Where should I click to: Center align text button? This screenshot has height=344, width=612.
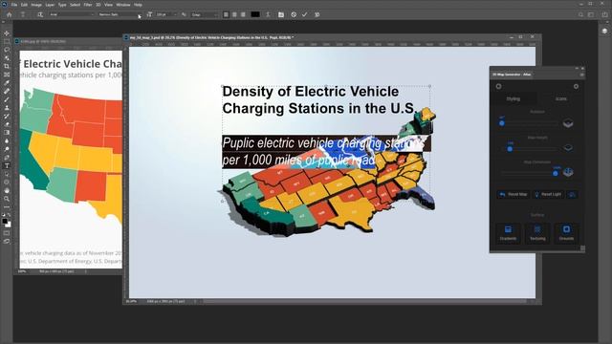pyautogui.click(x=234, y=14)
